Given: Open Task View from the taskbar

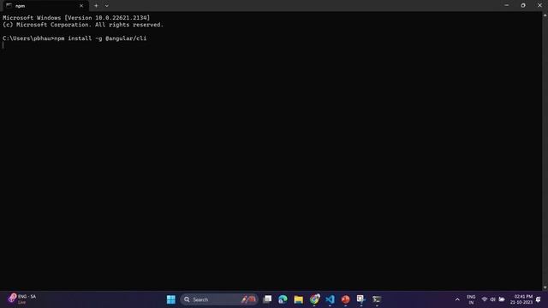Looking at the screenshot, I should (x=267, y=299).
